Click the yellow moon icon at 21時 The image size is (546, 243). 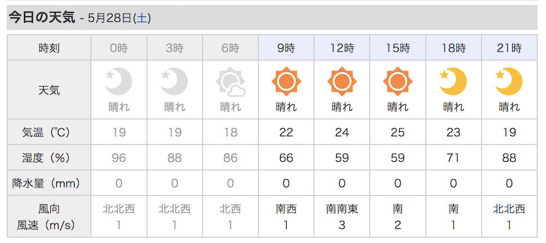pos(509,82)
